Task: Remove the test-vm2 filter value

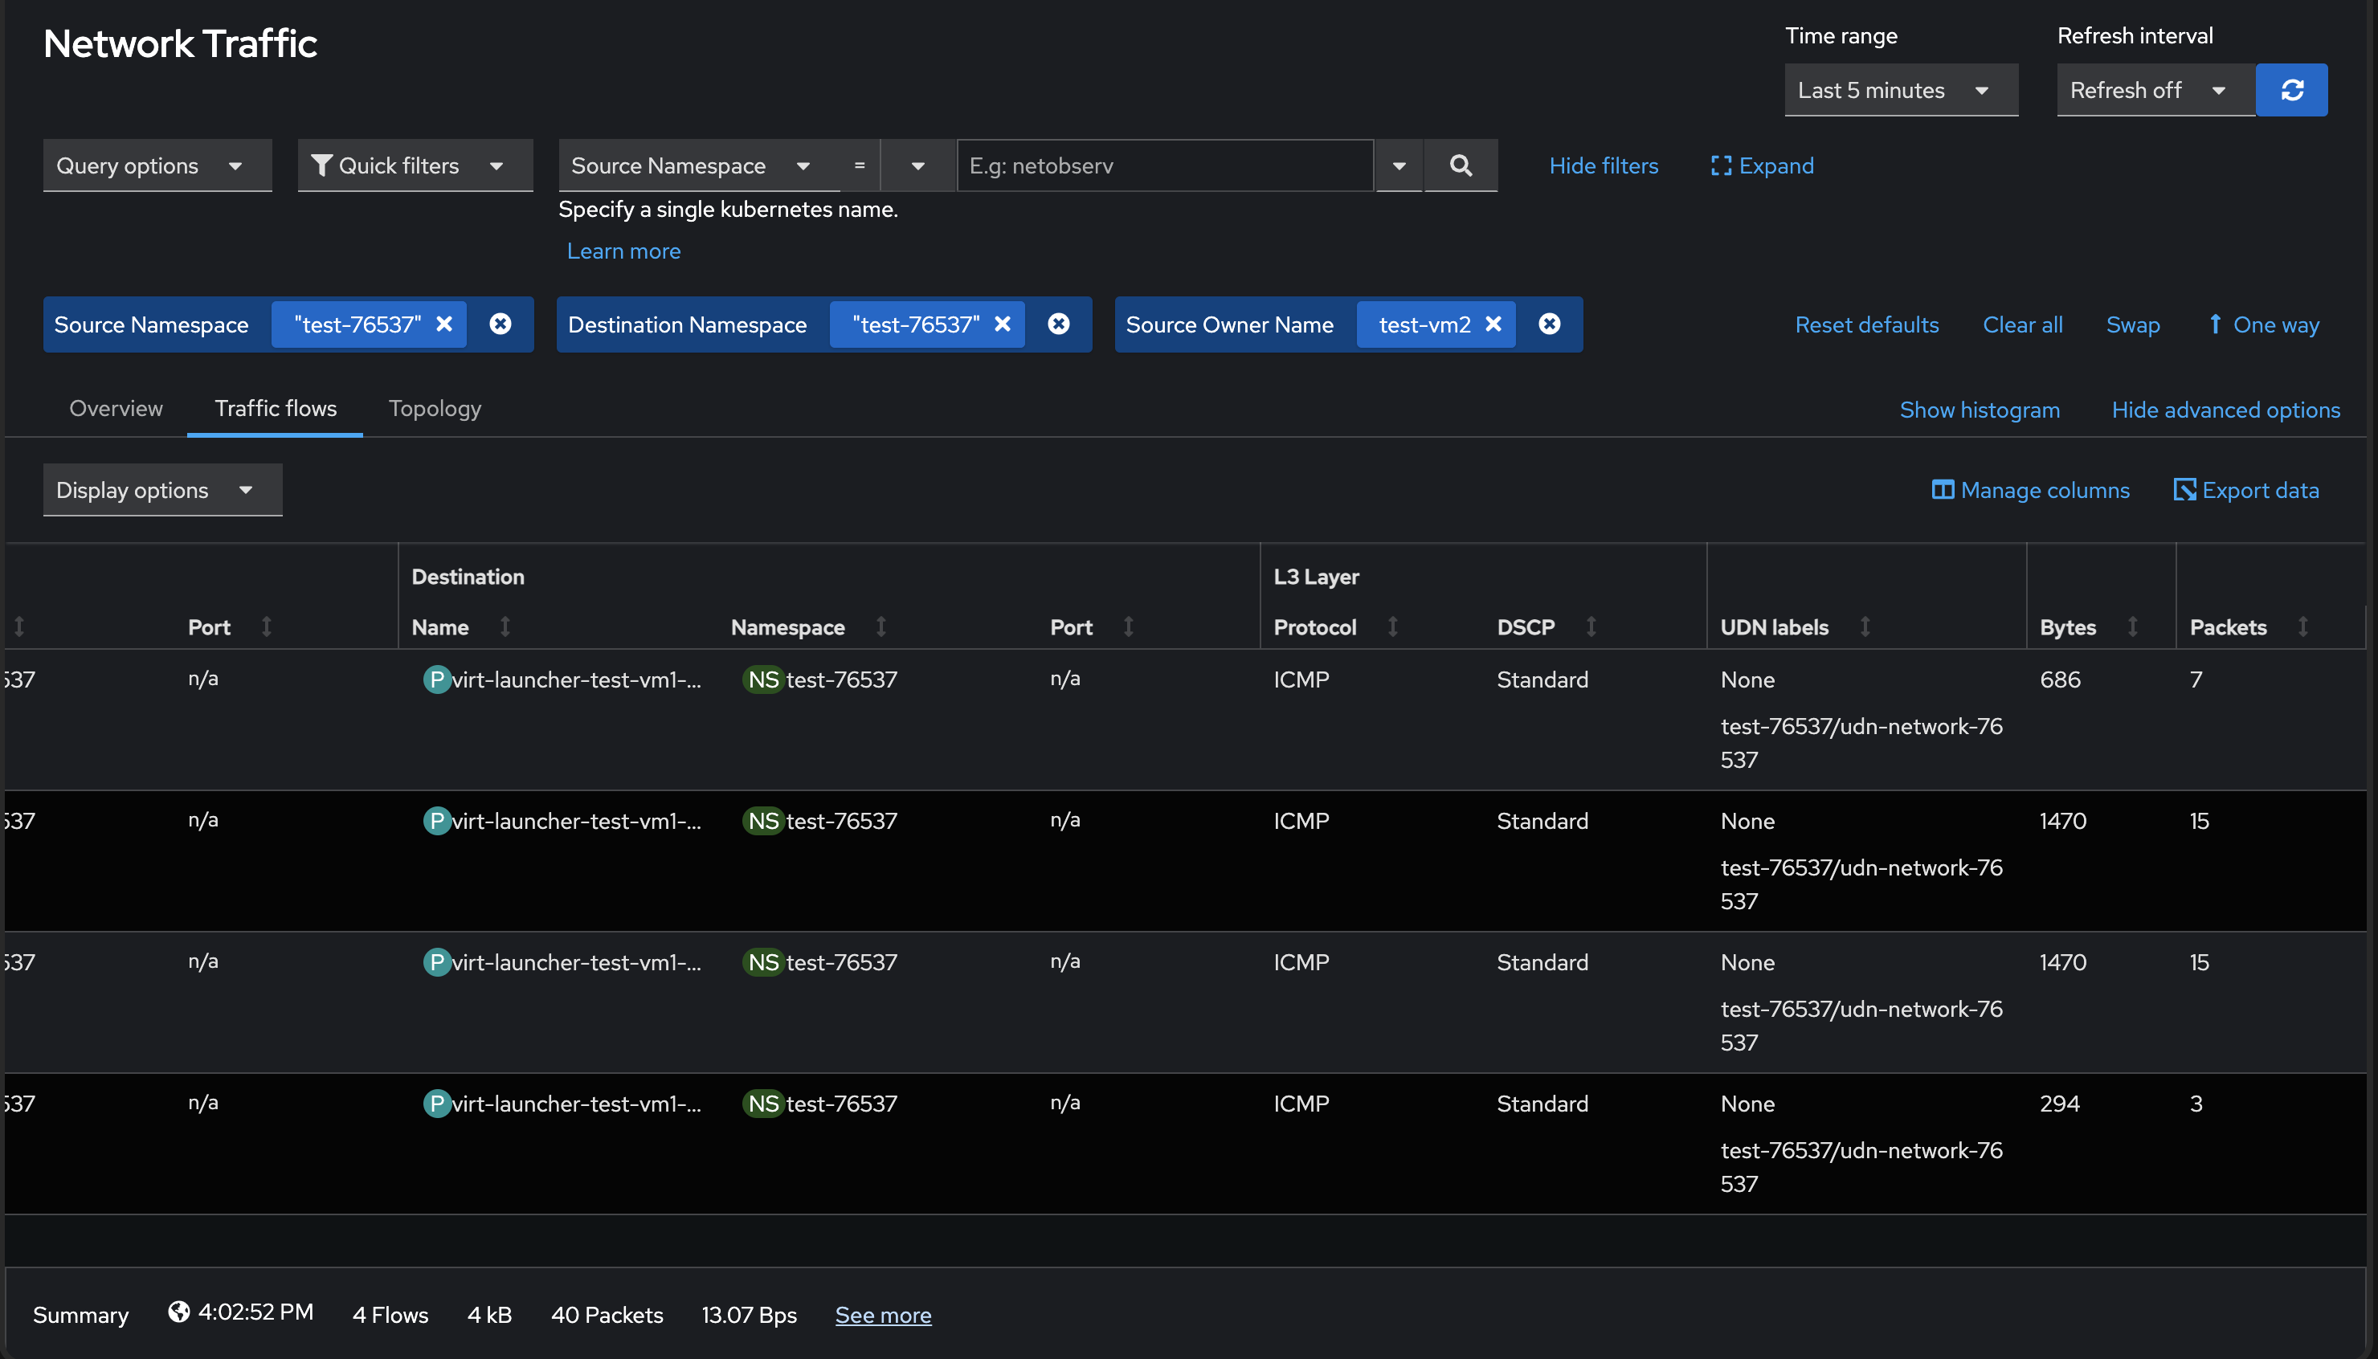Action: [x=1493, y=324]
